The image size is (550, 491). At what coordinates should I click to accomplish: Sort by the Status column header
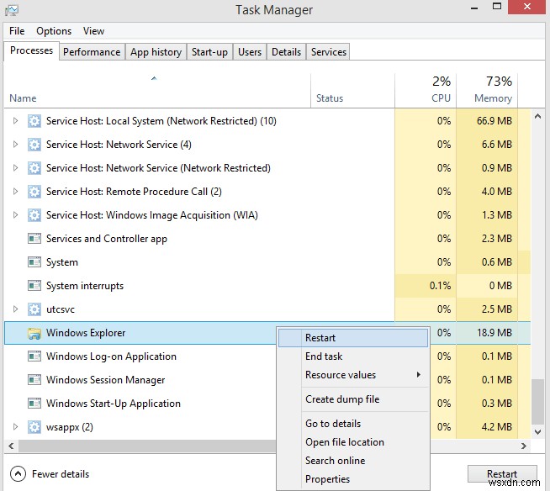(x=352, y=91)
